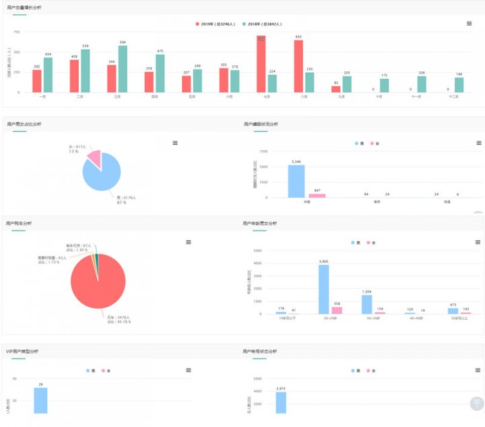
Task: Click the green 四月 bar labeled 475
Action: point(160,73)
